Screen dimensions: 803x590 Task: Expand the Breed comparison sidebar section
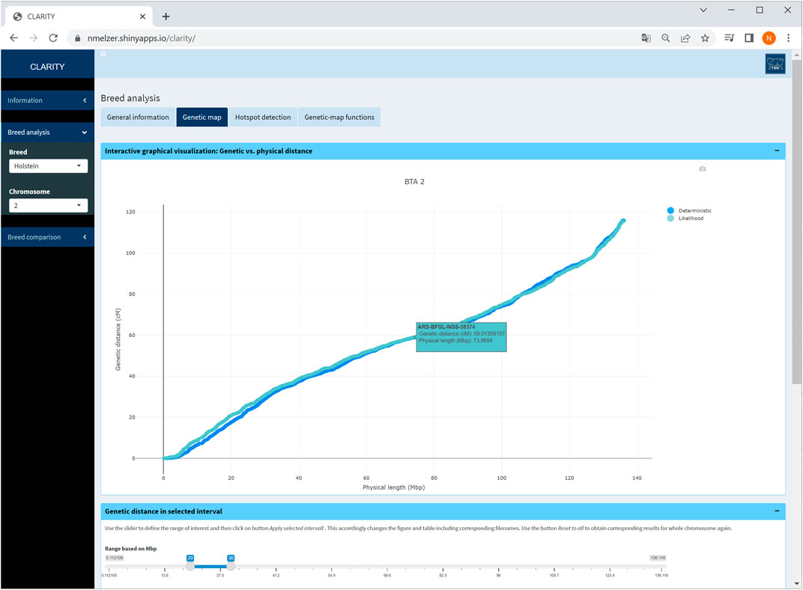[x=48, y=237]
